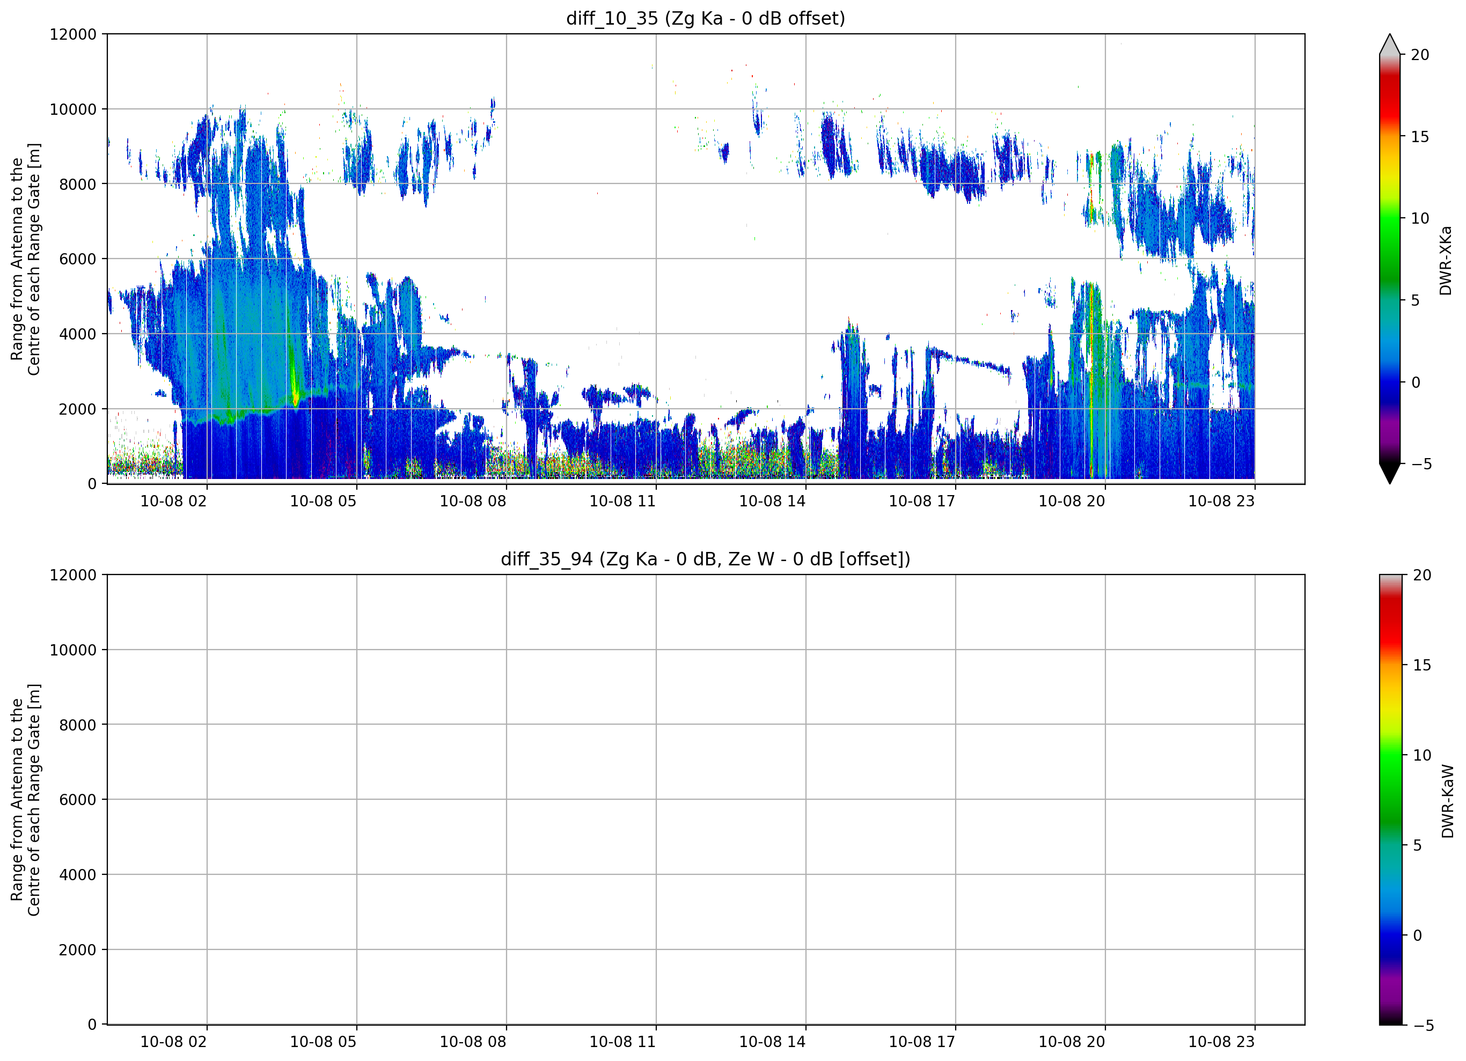Click the −5 tick on DWR-XKa colorbar

tap(1421, 464)
